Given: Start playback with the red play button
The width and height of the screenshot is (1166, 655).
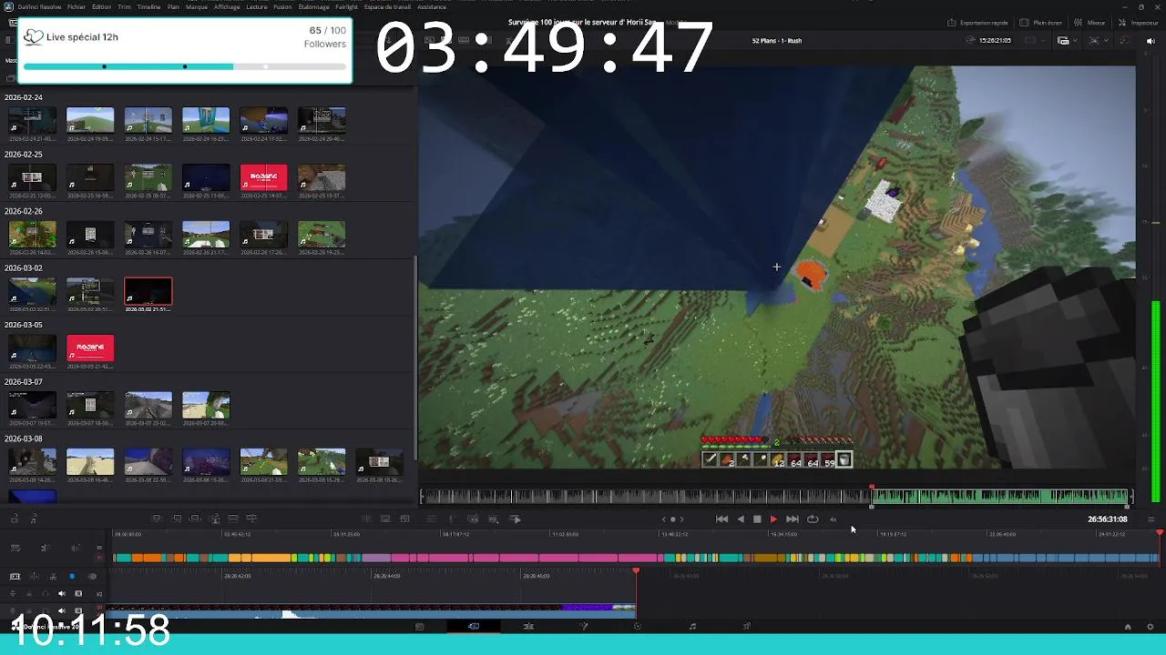Looking at the screenshot, I should point(773,519).
